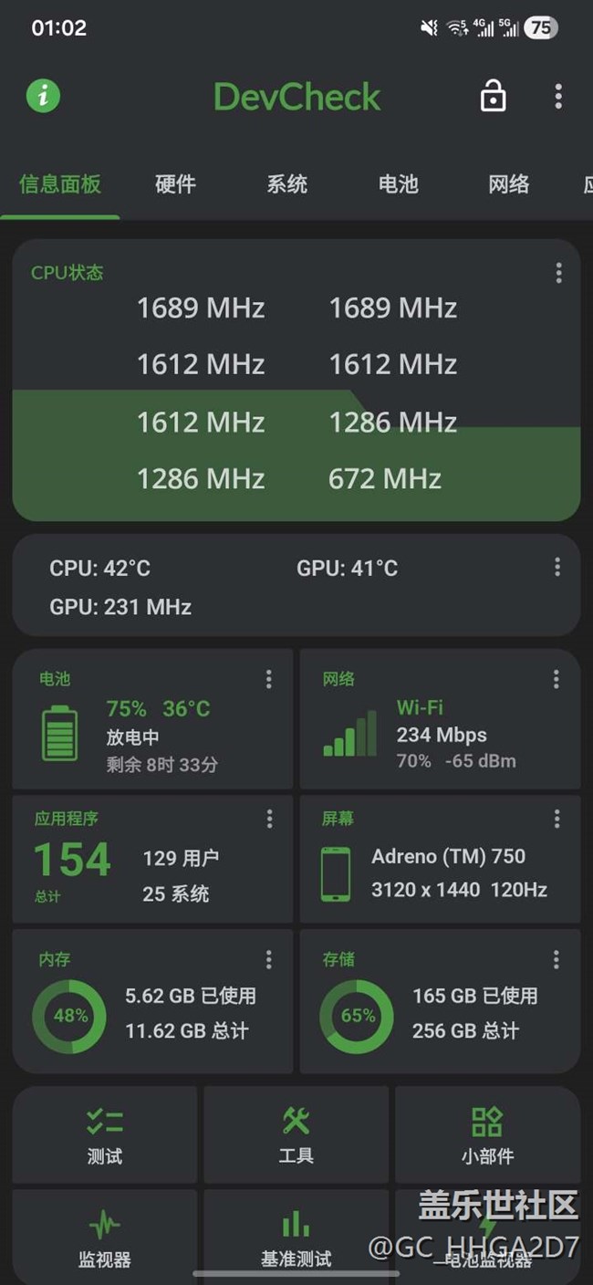593x1285 pixels.
Task: Open the 测试 tests button
Action: (105, 1134)
